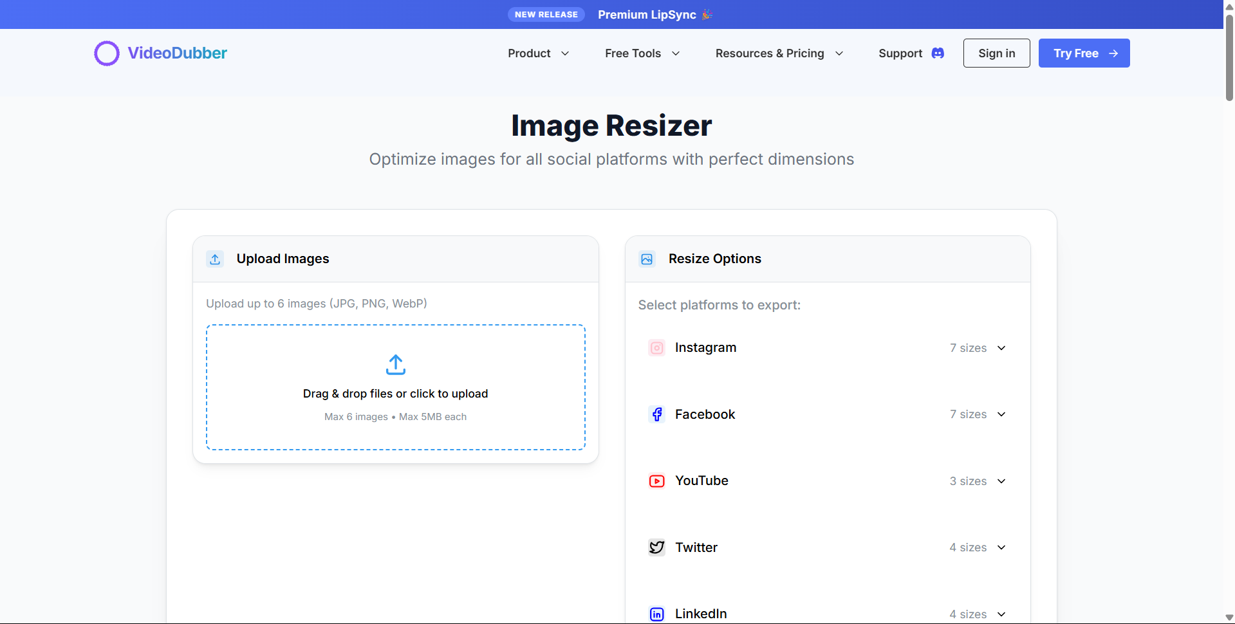Click the LinkedIn platform label
Image resolution: width=1235 pixels, height=624 pixels.
coord(701,614)
